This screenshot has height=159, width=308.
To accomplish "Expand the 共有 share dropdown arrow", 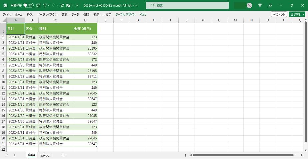I will (x=303, y=14).
